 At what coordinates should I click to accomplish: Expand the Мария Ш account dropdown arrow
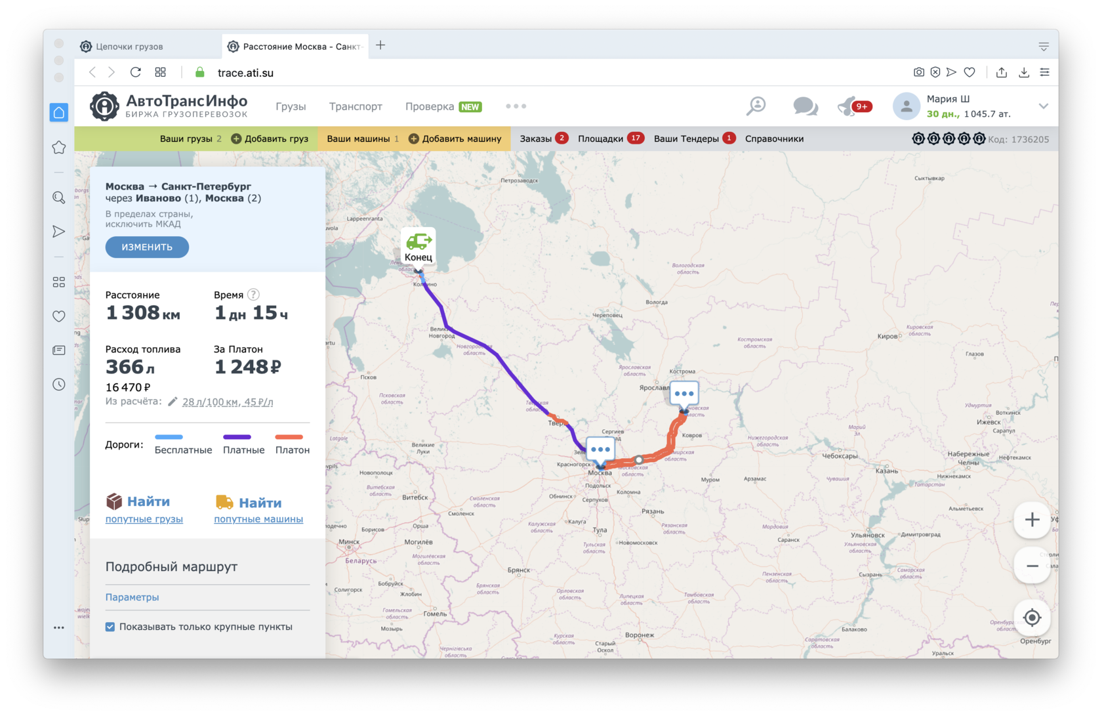coord(1043,106)
